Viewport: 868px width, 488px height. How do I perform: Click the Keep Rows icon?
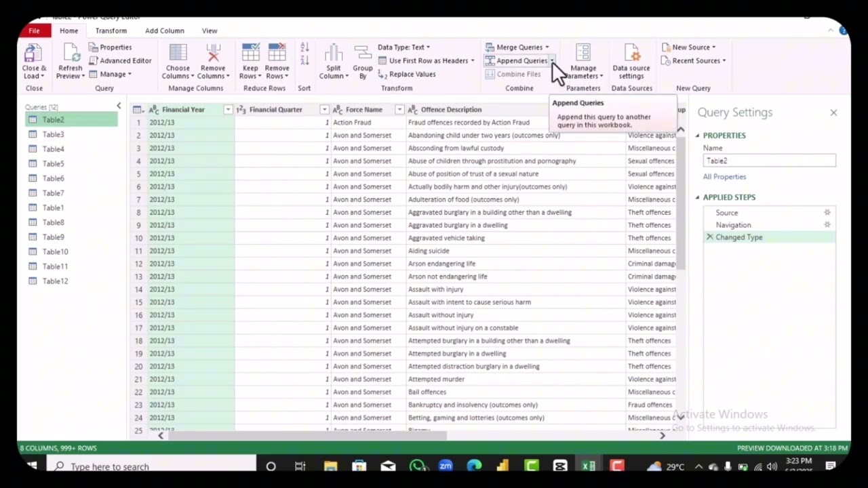click(250, 54)
